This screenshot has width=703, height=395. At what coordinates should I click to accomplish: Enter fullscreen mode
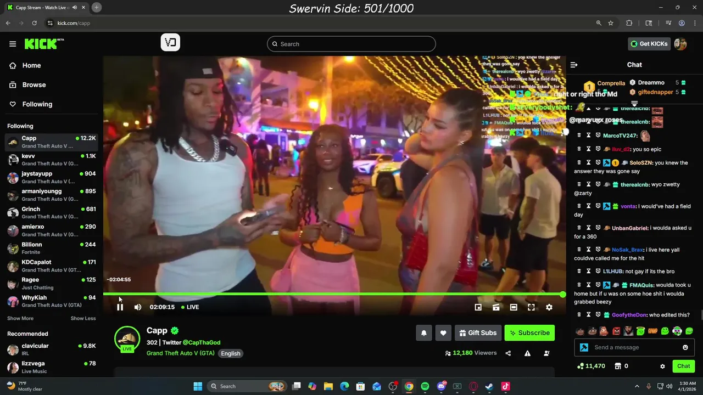[x=531, y=307]
